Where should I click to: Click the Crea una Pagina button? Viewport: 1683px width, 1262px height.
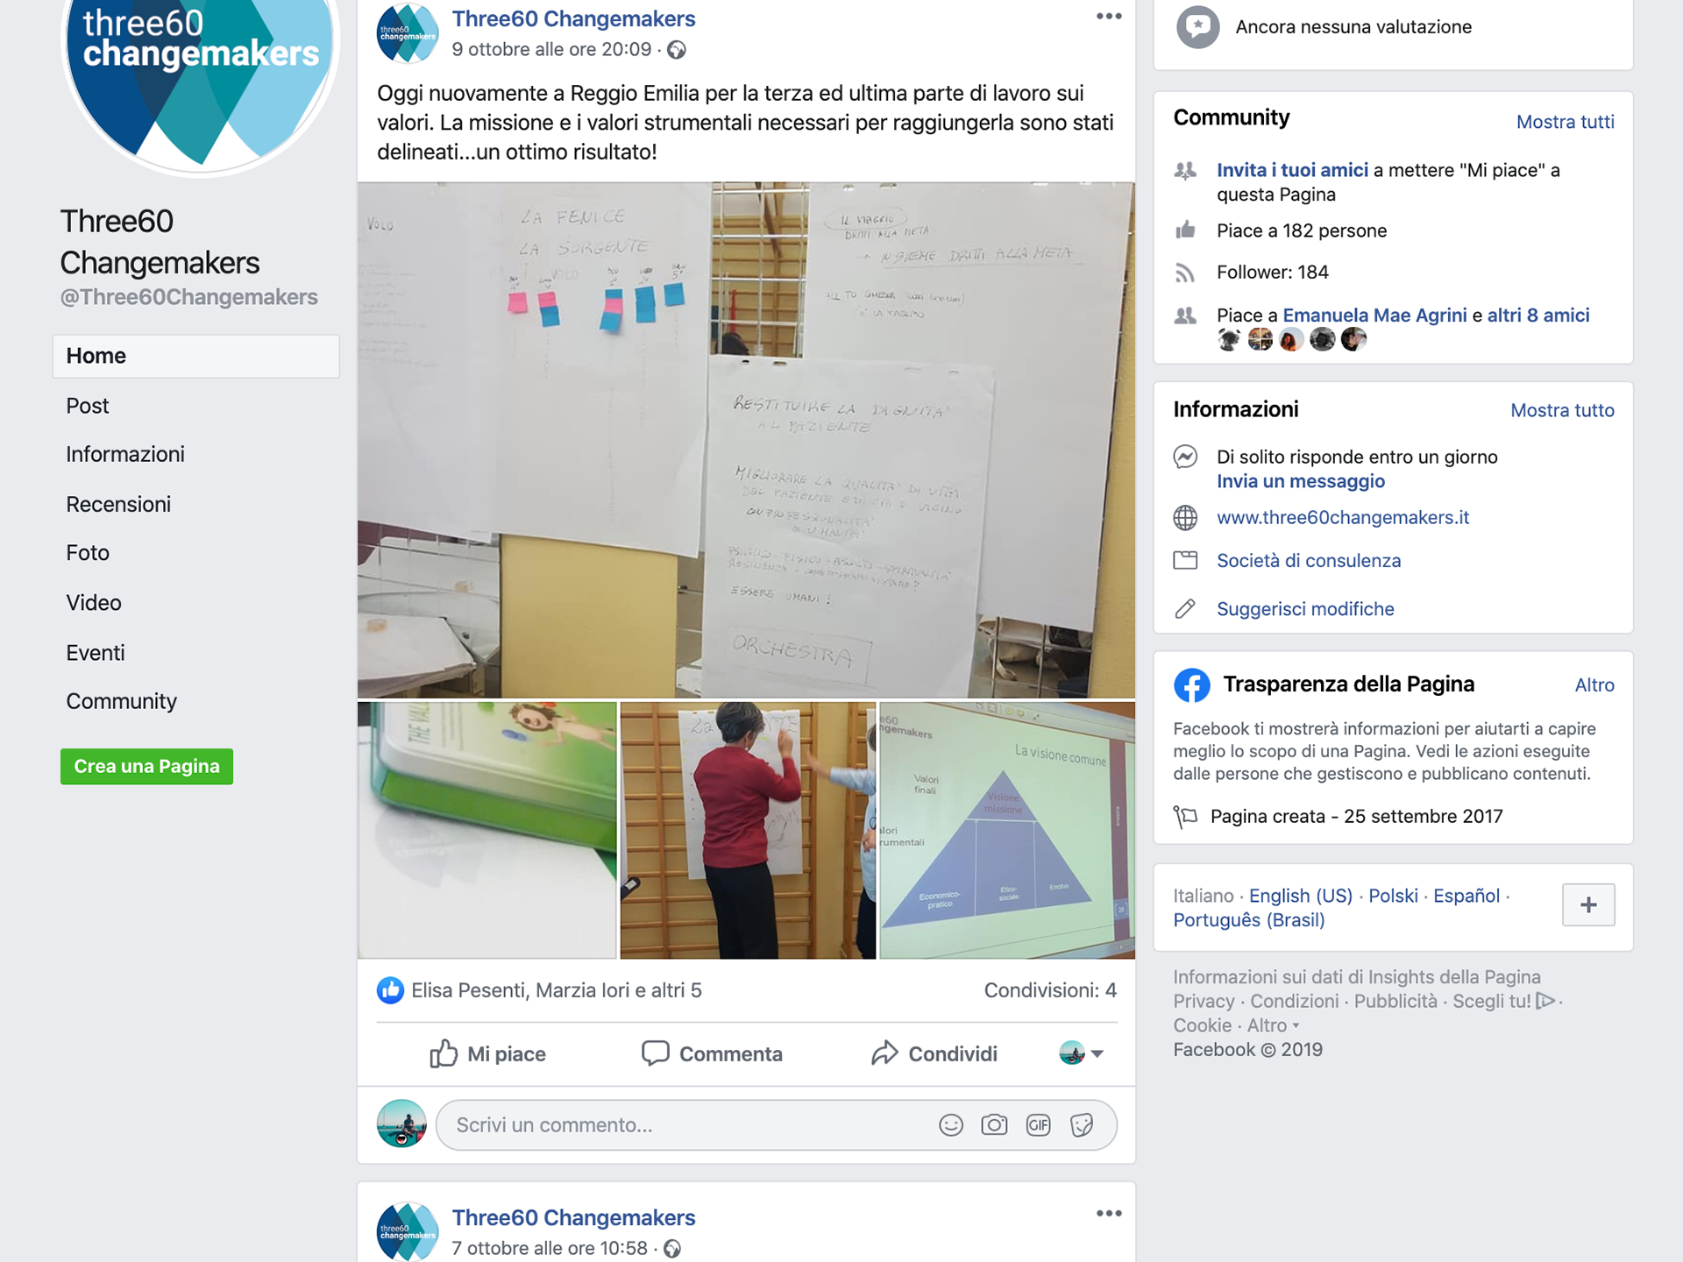click(x=146, y=766)
